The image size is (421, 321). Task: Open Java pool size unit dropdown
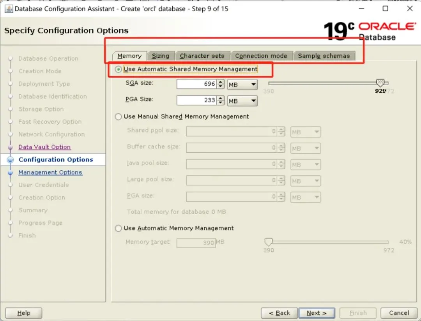[x=306, y=164]
